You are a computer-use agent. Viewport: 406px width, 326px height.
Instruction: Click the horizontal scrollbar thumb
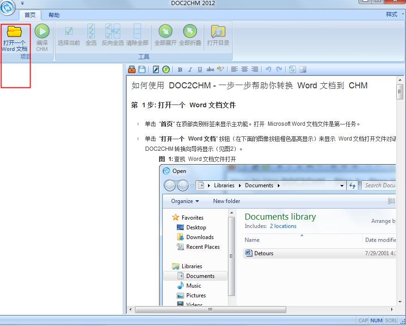[210, 309]
